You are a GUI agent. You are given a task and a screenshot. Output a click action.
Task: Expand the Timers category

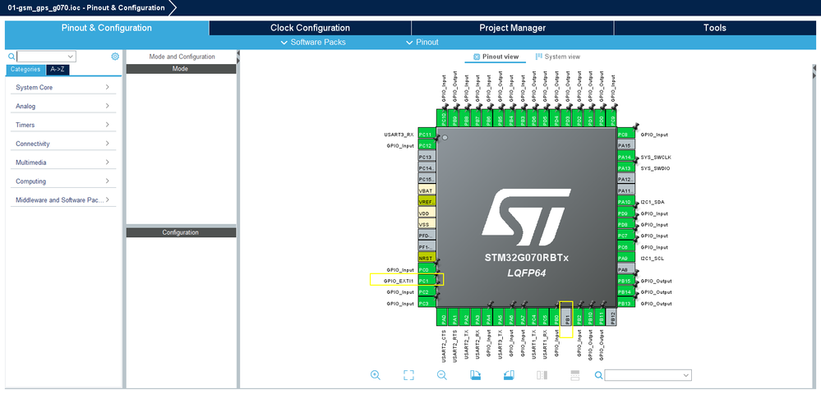(x=62, y=125)
